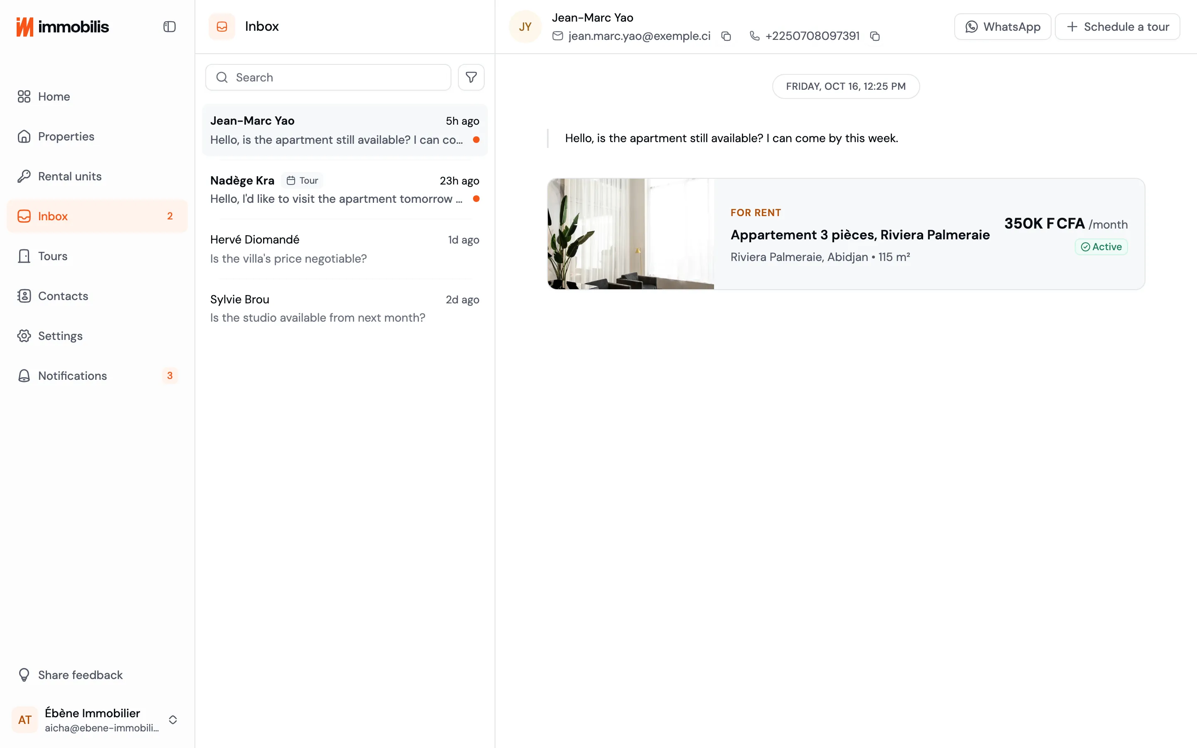The height and width of the screenshot is (748, 1197).
Task: Click the JY contact avatar
Action: [x=525, y=27]
